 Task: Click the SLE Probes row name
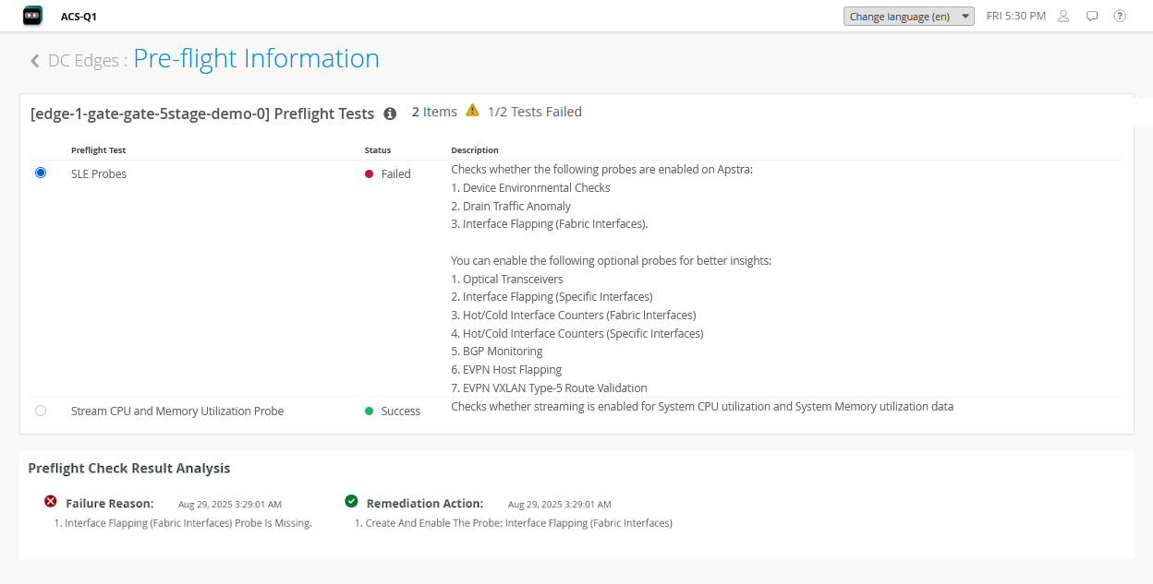click(99, 173)
